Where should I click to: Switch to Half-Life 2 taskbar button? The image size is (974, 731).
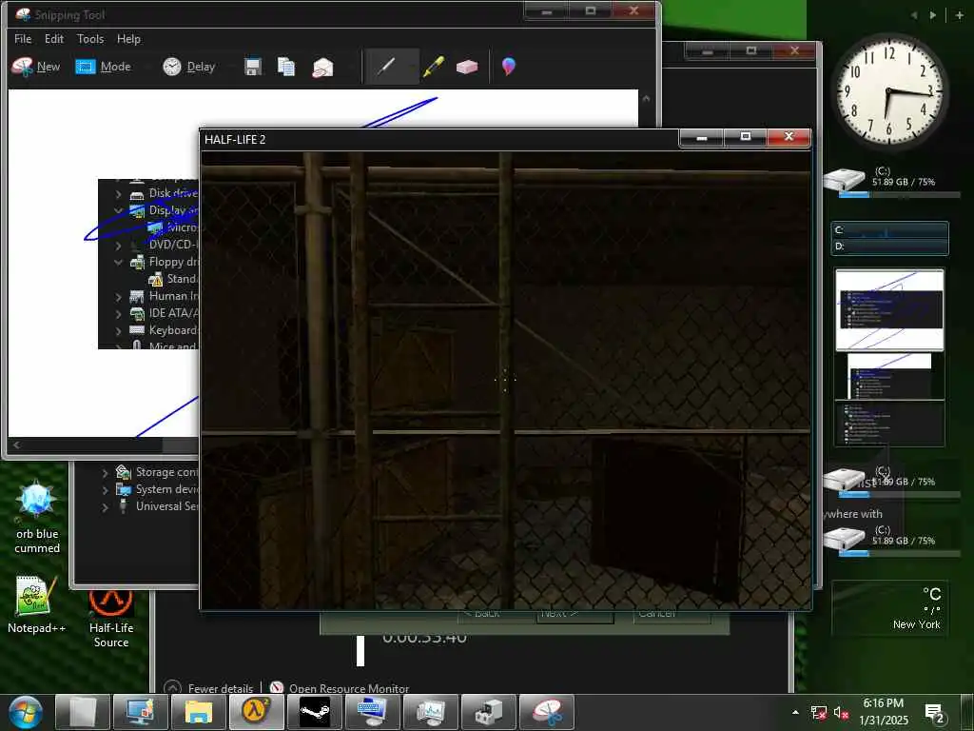click(x=256, y=712)
